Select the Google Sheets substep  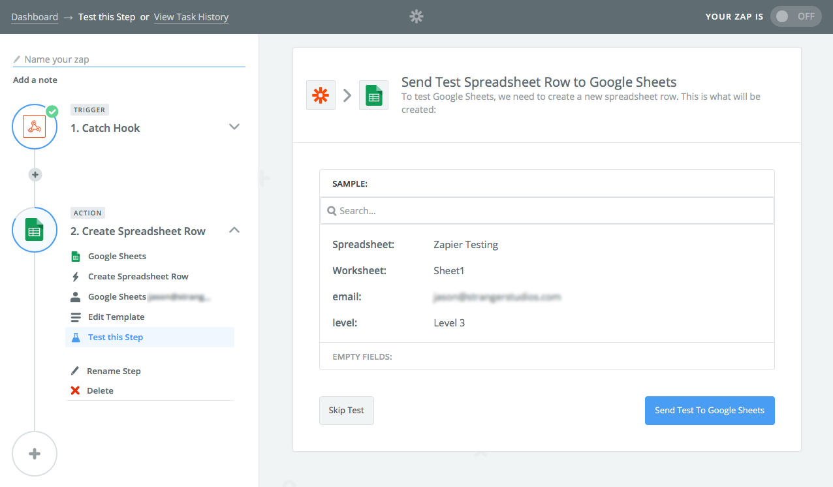tap(117, 257)
